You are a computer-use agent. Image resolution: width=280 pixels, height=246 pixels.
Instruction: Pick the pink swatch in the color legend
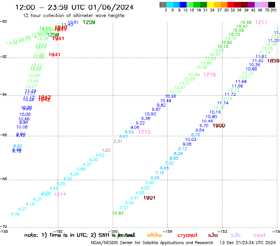(265, 5)
